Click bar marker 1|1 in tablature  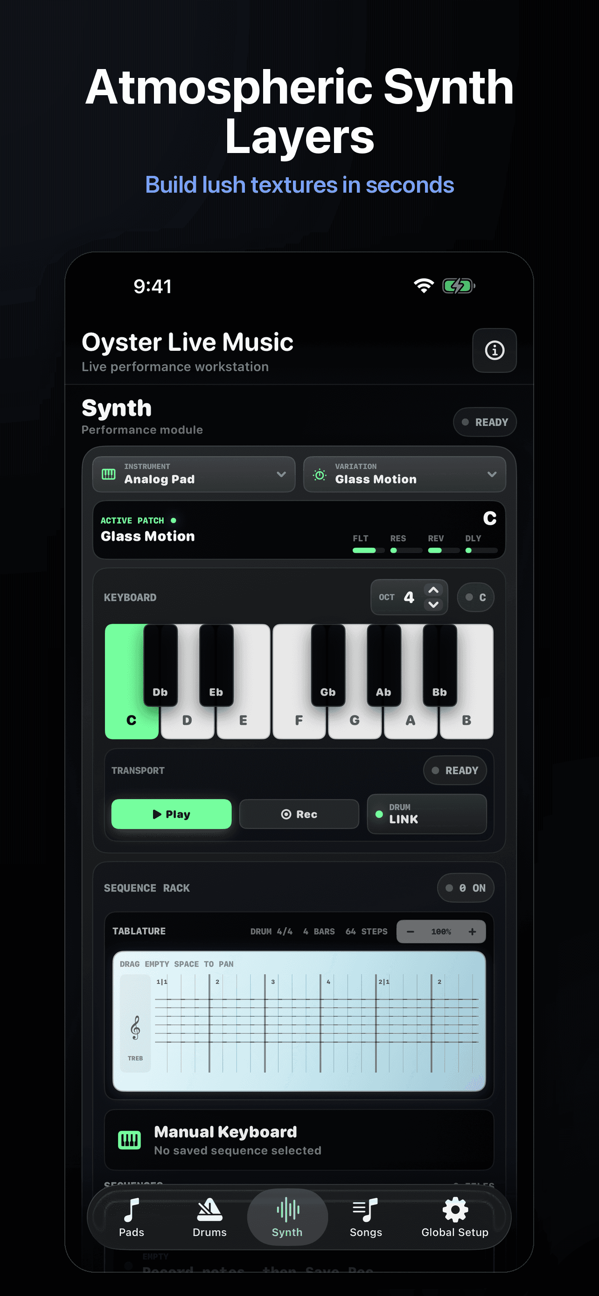point(162,982)
